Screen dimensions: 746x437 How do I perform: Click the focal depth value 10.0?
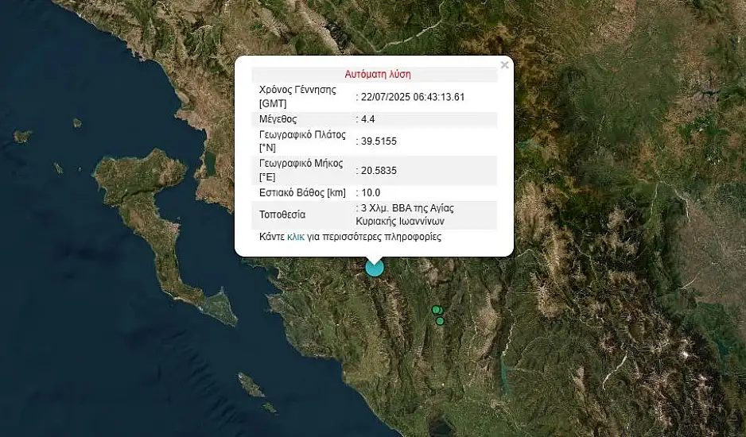coord(371,192)
